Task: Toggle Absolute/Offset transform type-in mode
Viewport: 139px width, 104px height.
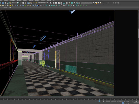Action: 103,101
